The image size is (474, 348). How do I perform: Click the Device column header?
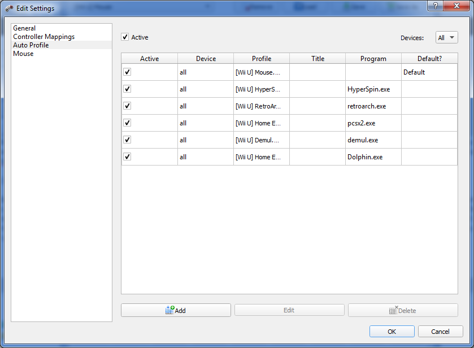coord(206,59)
